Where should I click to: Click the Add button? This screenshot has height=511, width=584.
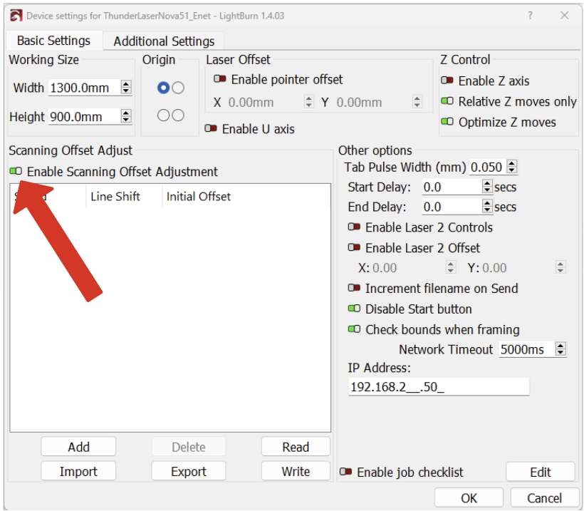pyautogui.click(x=78, y=447)
